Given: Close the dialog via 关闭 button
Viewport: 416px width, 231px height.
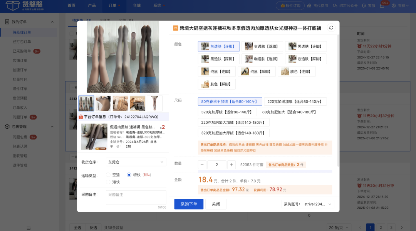Looking at the screenshot, I should (216, 204).
